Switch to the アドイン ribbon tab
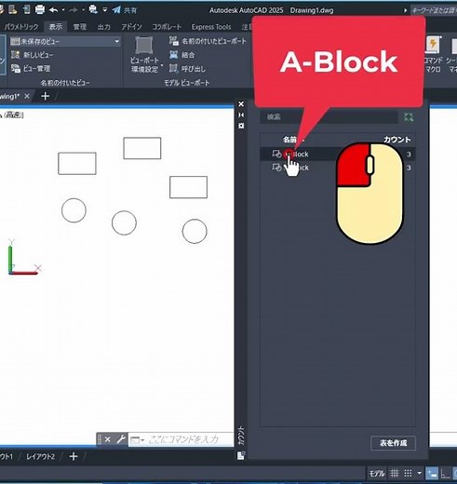457x484 pixels. (131, 27)
